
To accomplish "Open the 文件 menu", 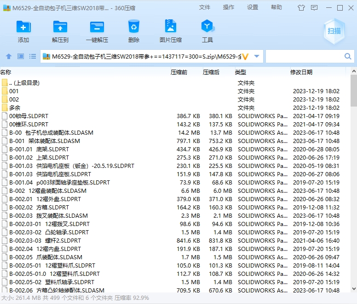I will (x=204, y=7).
